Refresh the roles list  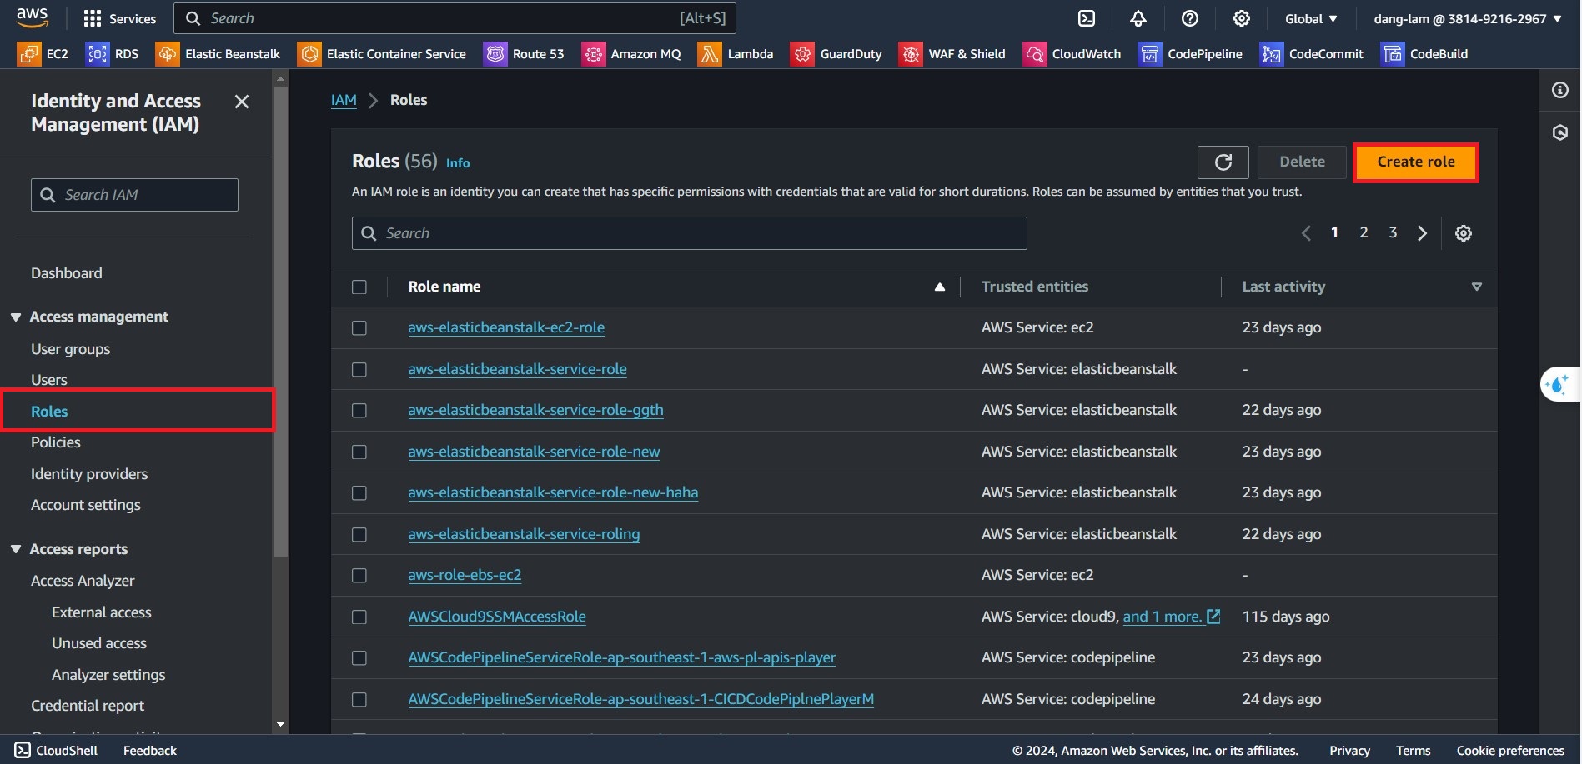(x=1223, y=162)
